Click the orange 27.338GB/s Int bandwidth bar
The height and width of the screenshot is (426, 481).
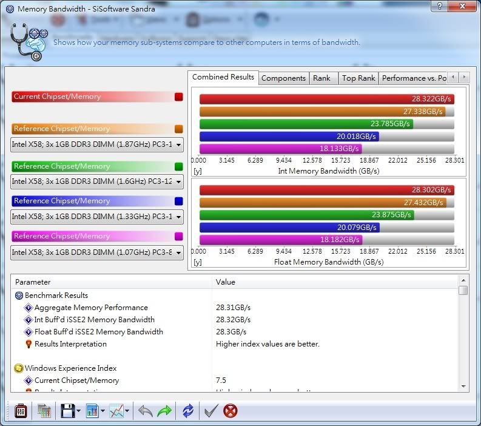(x=323, y=112)
